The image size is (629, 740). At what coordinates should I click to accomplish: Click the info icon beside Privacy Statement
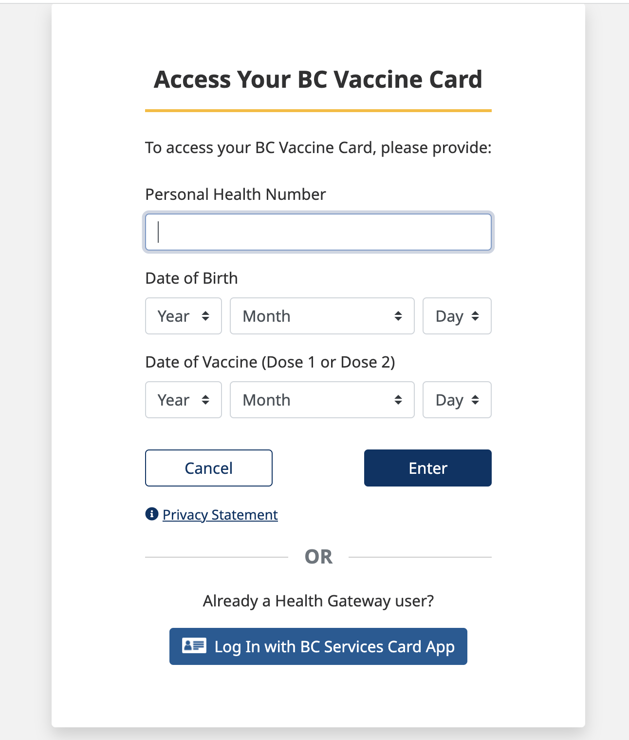coord(152,514)
